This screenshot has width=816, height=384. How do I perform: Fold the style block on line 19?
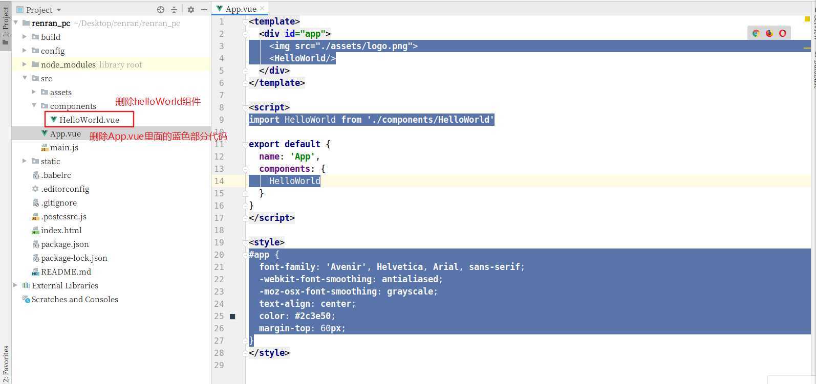(246, 243)
